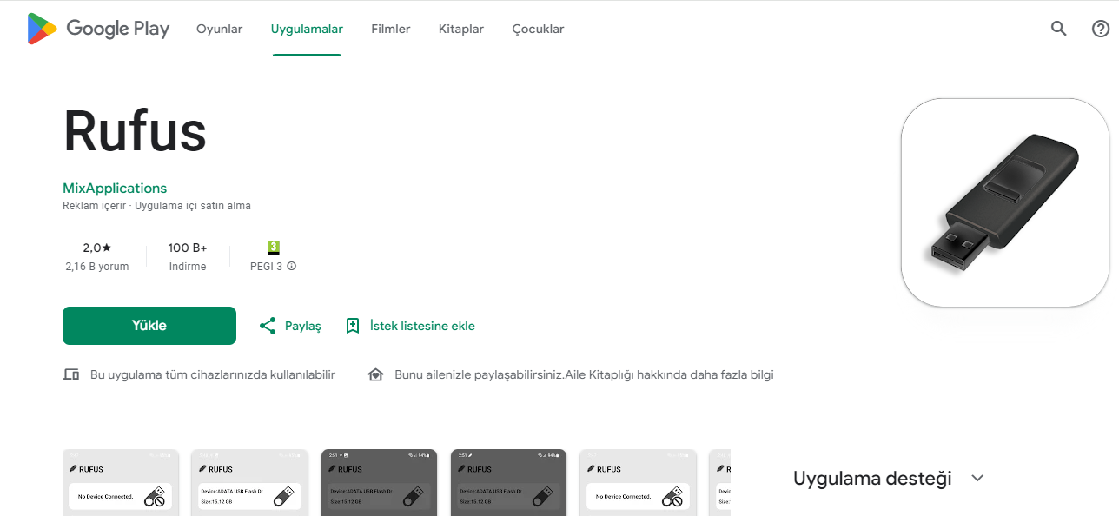Click the Rufus USB drive app icon
Viewport: 1119px width, 516px height.
point(1005,202)
